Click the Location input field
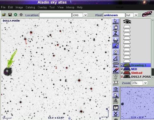 click(x=55, y=15)
